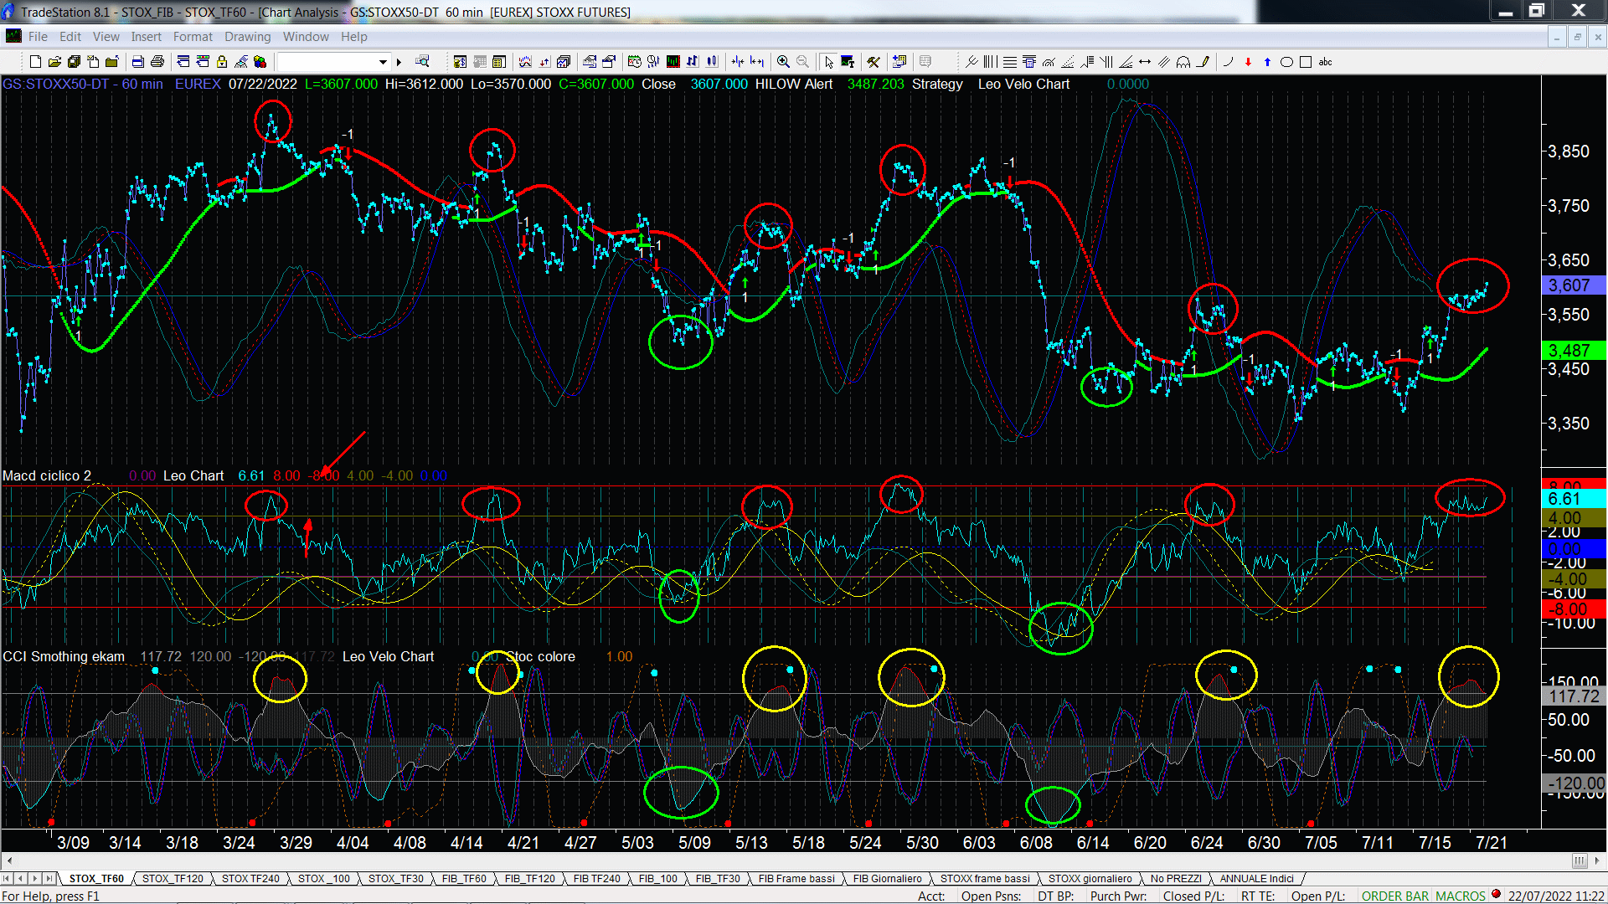
Task: Select the abc text drawing tool
Action: click(1325, 62)
